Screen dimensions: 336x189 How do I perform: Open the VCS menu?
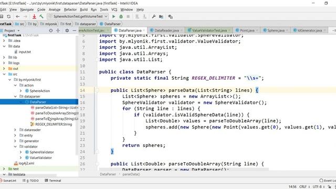[x=114, y=9]
